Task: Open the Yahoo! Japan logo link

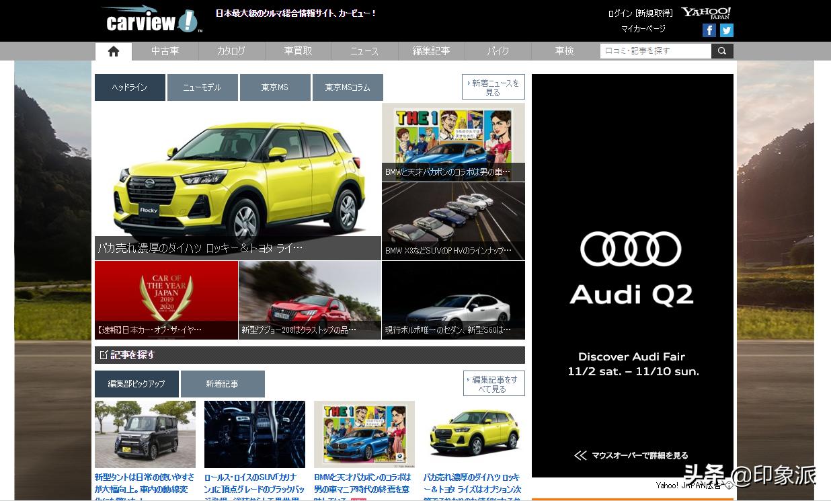Action: pos(706,13)
